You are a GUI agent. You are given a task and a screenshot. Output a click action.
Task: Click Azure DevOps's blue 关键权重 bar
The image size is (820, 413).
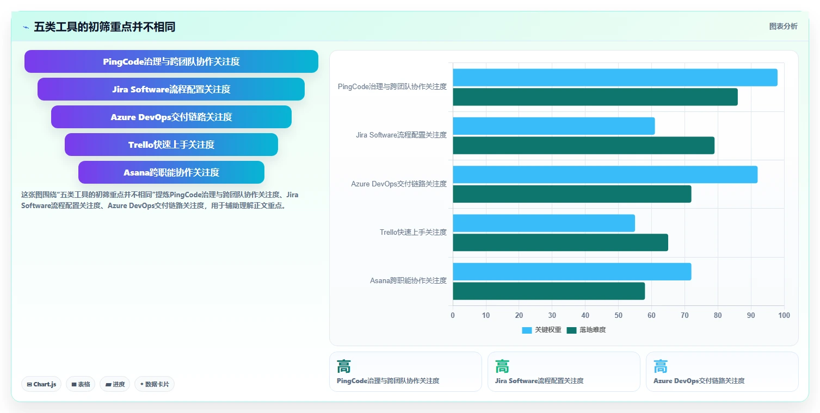tap(605, 174)
